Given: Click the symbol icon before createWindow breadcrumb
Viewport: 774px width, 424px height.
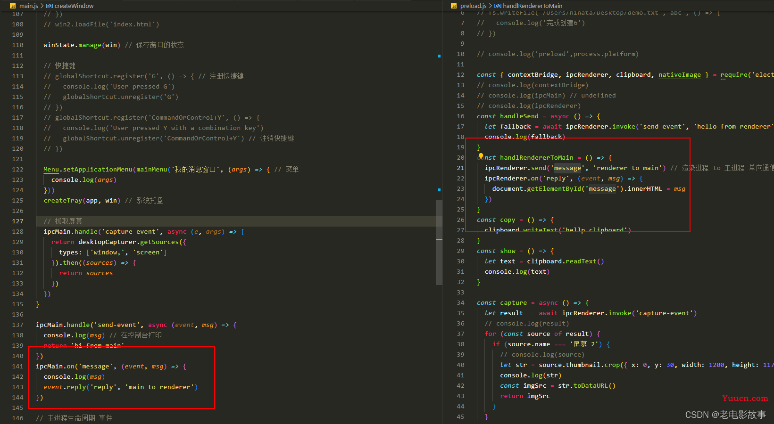Looking at the screenshot, I should (x=50, y=6).
